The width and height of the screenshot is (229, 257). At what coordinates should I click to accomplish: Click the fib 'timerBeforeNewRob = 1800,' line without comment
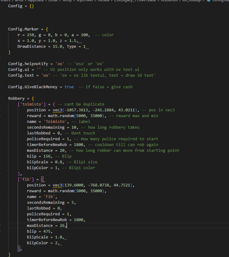click(56, 220)
